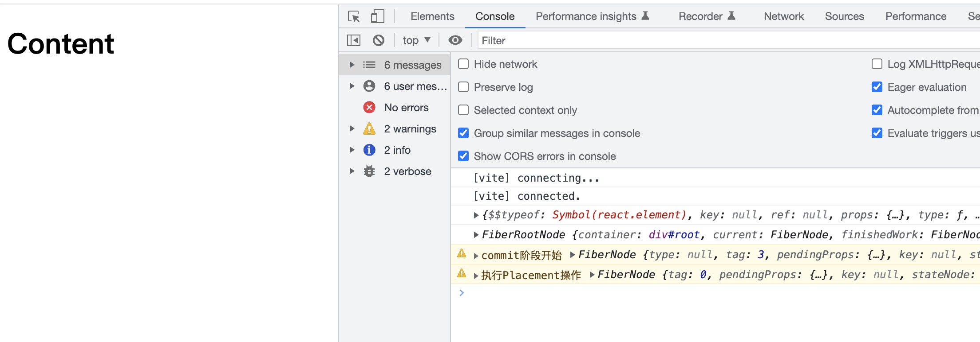
Task: Uncheck Evaluate triggers user activation checkbox
Action: (x=877, y=133)
